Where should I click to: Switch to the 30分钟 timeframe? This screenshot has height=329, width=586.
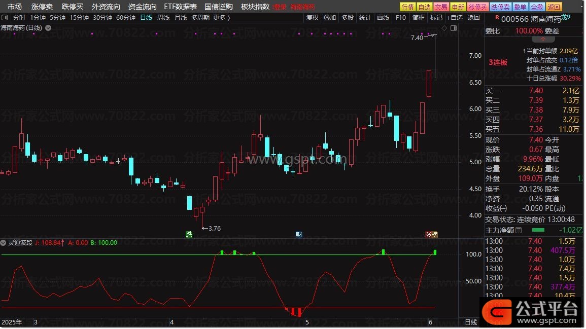point(102,18)
